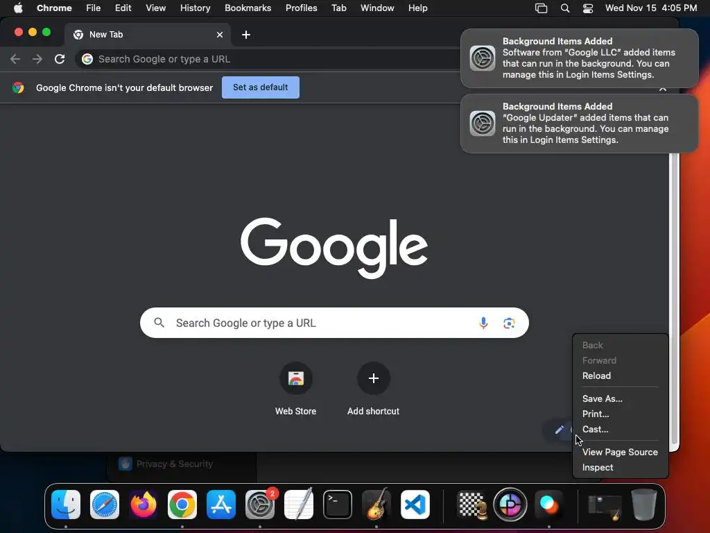Open the Tab menu
The width and height of the screenshot is (710, 533).
(x=338, y=8)
